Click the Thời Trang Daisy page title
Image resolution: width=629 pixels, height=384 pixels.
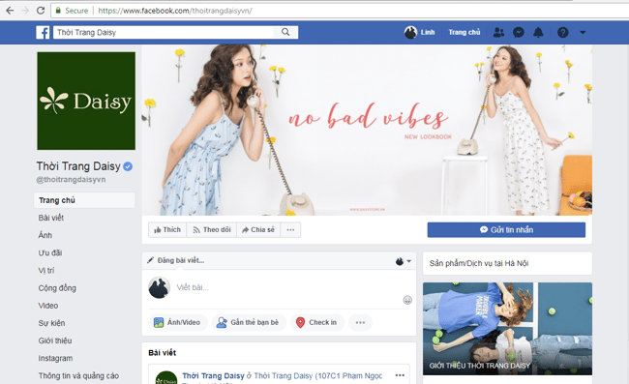[78, 166]
